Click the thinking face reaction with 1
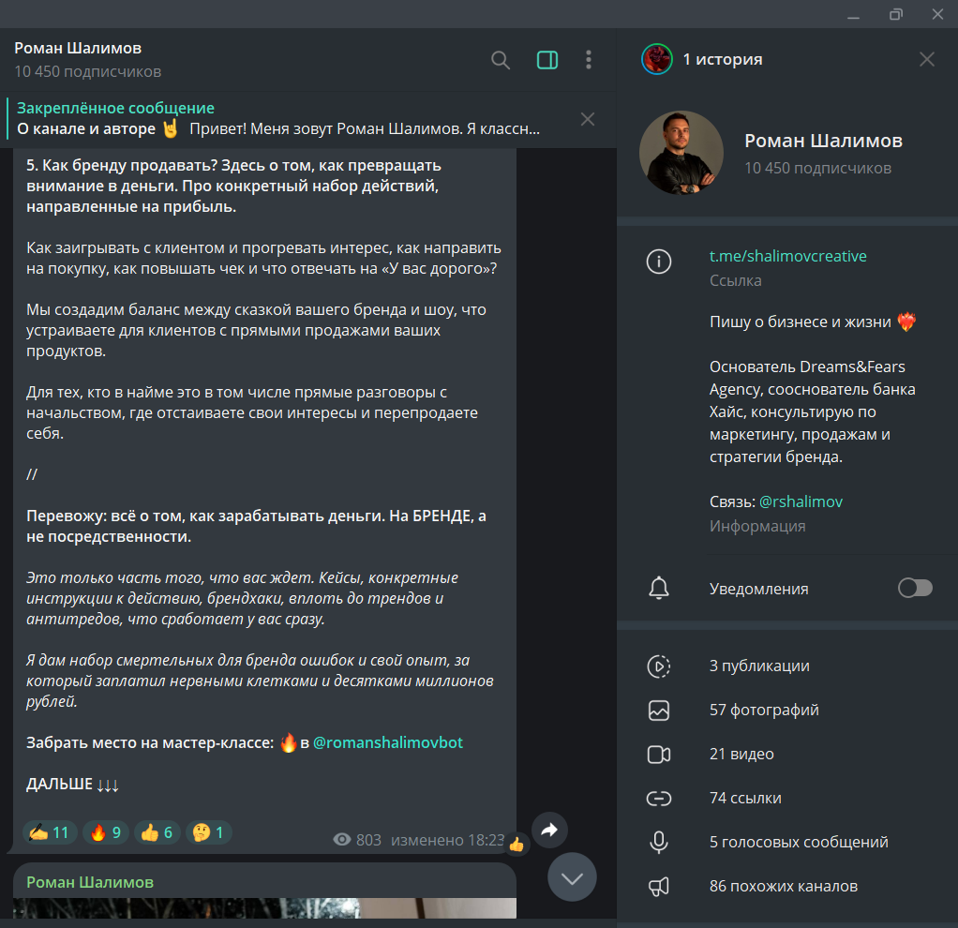 pos(207,832)
